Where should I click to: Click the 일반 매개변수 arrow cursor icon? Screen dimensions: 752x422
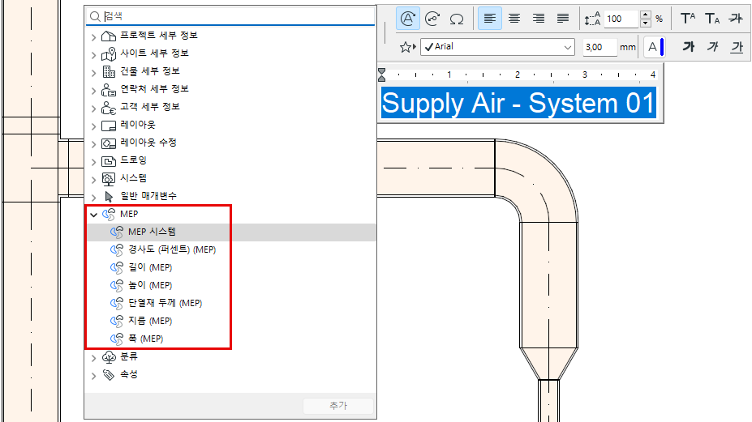(x=109, y=197)
